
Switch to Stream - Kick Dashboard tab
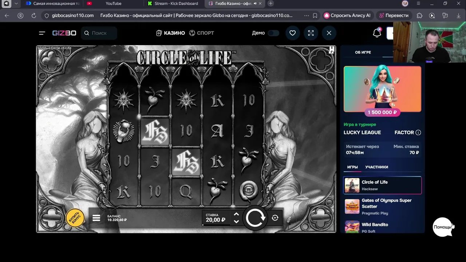pyautogui.click(x=174, y=4)
